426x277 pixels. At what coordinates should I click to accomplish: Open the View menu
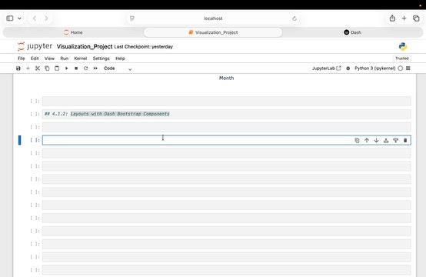[x=49, y=58]
